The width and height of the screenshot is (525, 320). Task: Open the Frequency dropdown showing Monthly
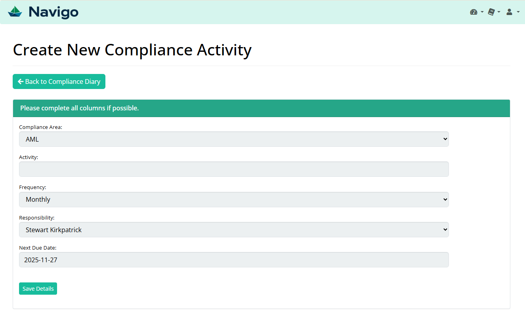point(234,200)
